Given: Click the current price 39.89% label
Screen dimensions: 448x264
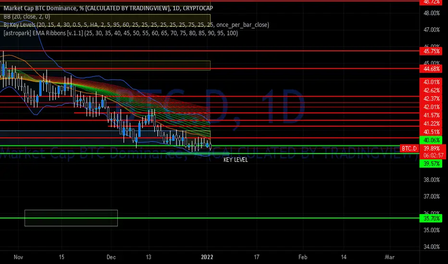Looking at the screenshot, I should point(433,148).
